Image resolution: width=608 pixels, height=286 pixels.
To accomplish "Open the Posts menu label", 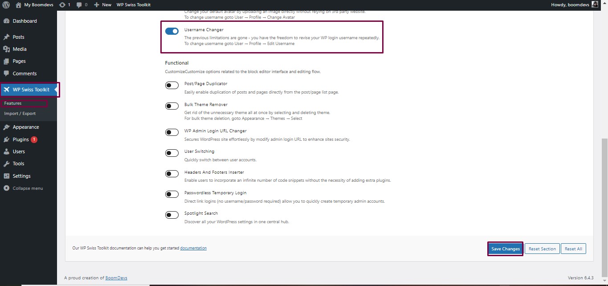I will point(19,37).
